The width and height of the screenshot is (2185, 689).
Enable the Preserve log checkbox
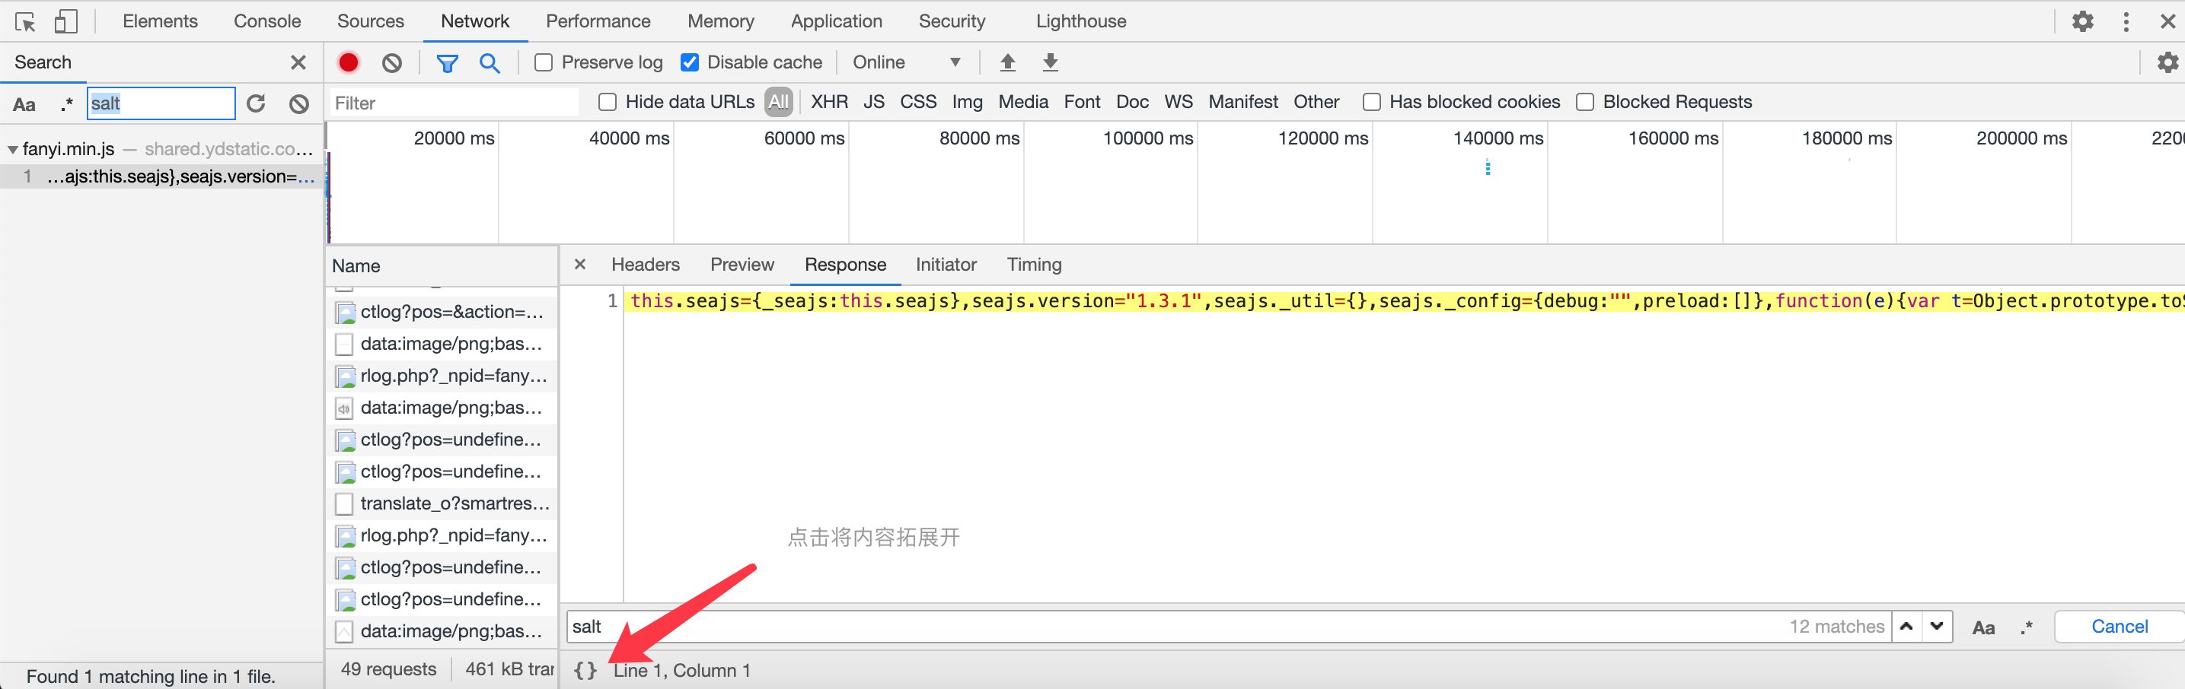544,62
